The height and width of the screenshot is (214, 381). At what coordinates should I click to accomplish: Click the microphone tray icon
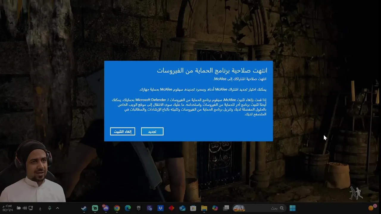pyautogui.click(x=50, y=208)
